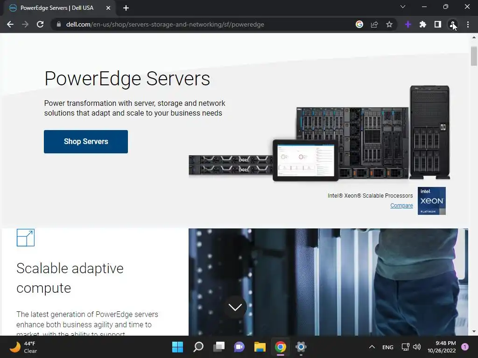Viewport: 478px width, 358px height.
Task: Open network status tray icon
Action: [x=405, y=347]
